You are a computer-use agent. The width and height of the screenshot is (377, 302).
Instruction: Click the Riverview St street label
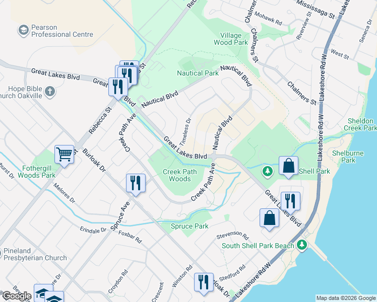(304, 25)
